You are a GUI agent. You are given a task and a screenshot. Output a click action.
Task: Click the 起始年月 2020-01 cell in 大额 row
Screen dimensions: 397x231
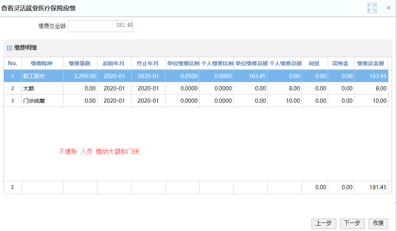(114, 88)
